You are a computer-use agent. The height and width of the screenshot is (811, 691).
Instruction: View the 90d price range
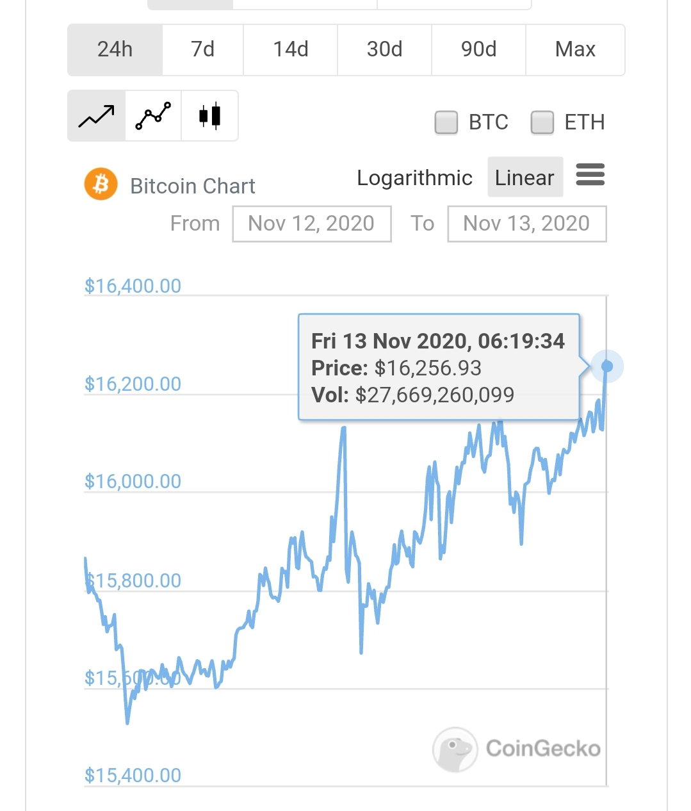(479, 49)
